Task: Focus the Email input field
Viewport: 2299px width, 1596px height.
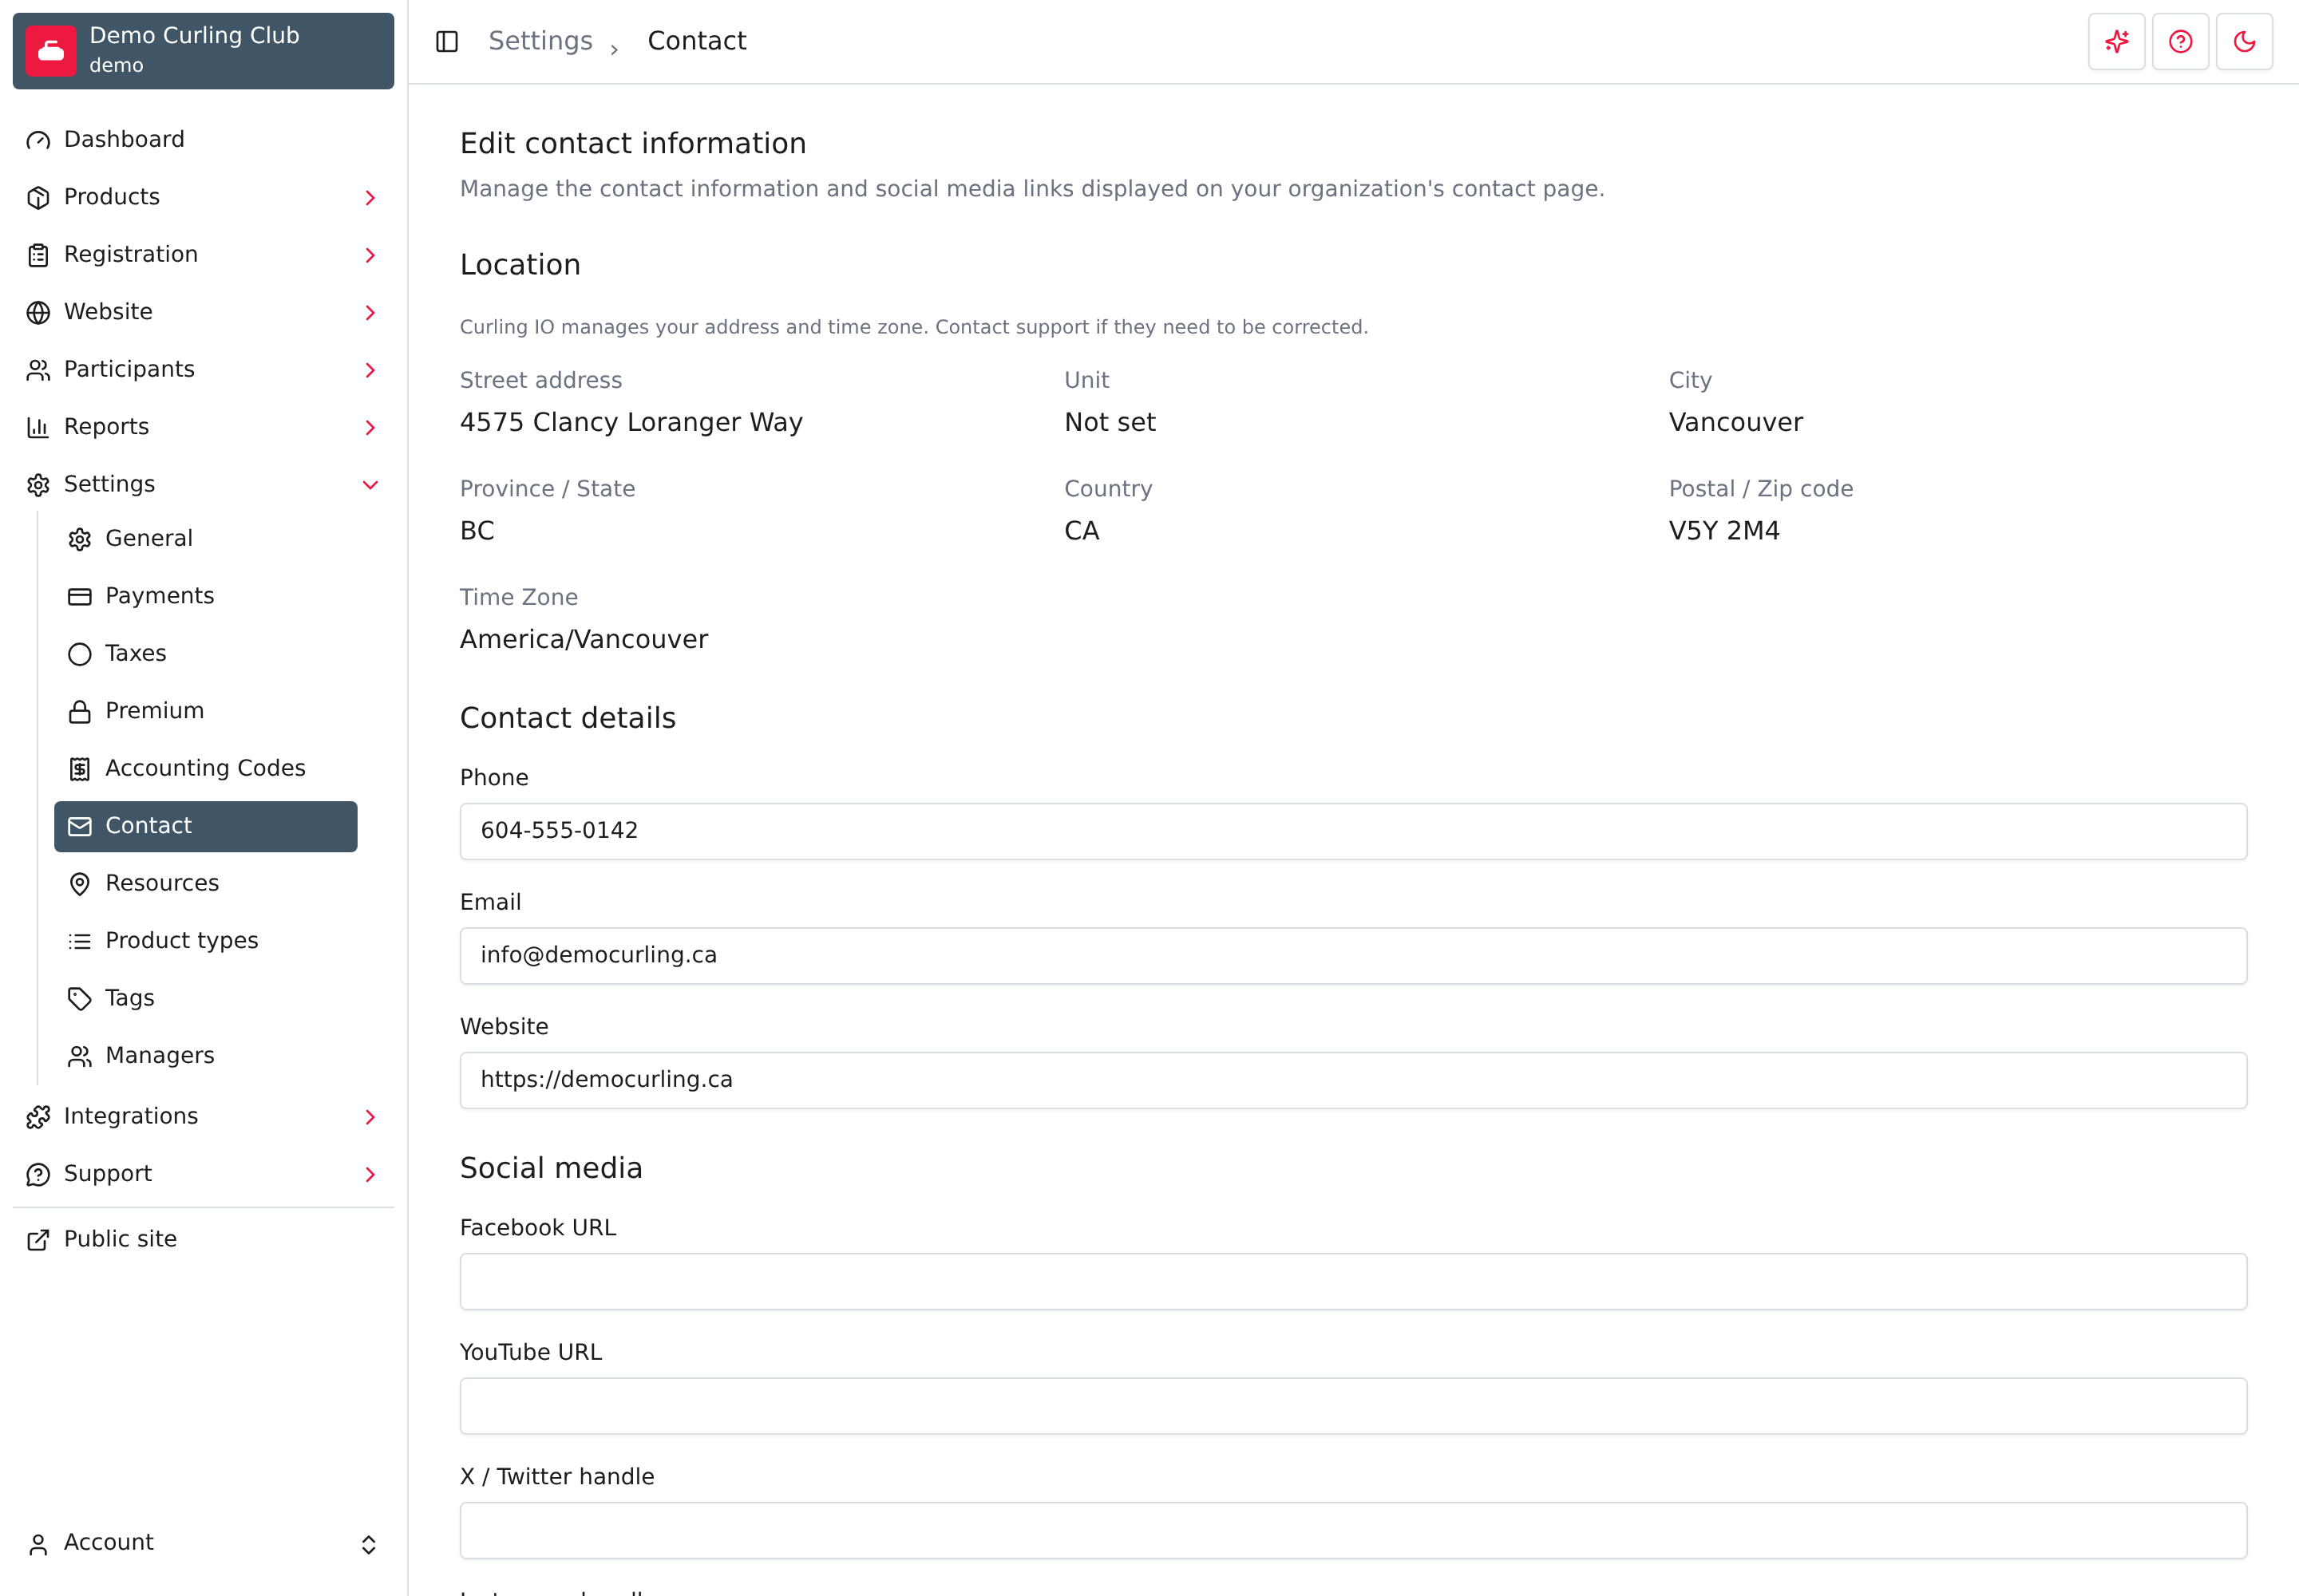Action: click(1354, 956)
